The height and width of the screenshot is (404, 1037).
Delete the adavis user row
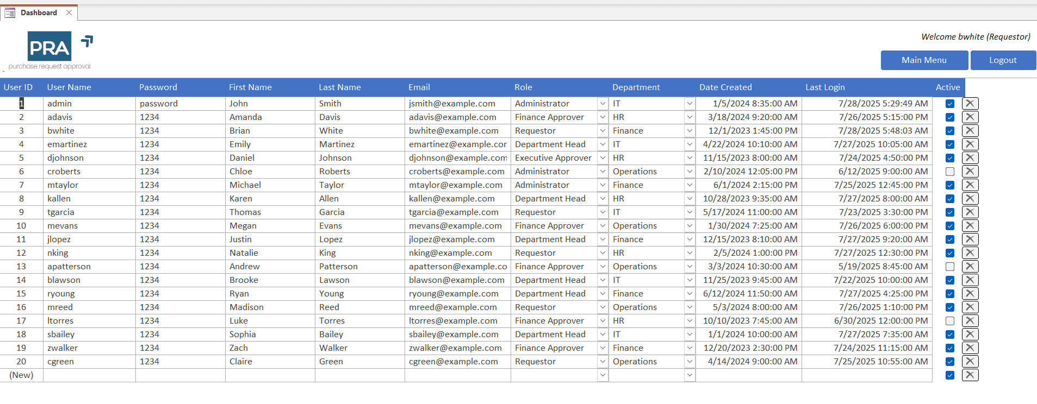(x=970, y=117)
